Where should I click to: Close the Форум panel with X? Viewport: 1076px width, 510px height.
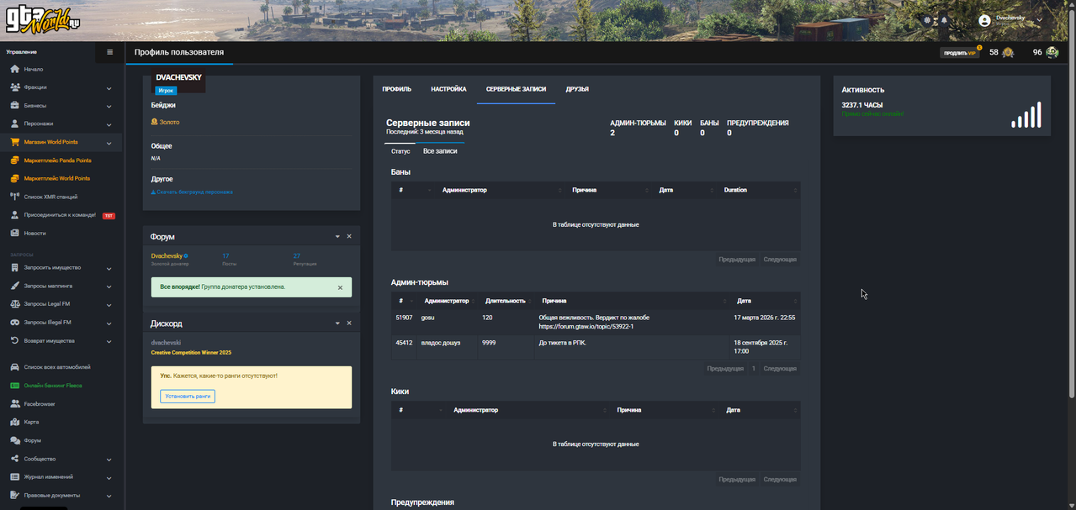[349, 237]
